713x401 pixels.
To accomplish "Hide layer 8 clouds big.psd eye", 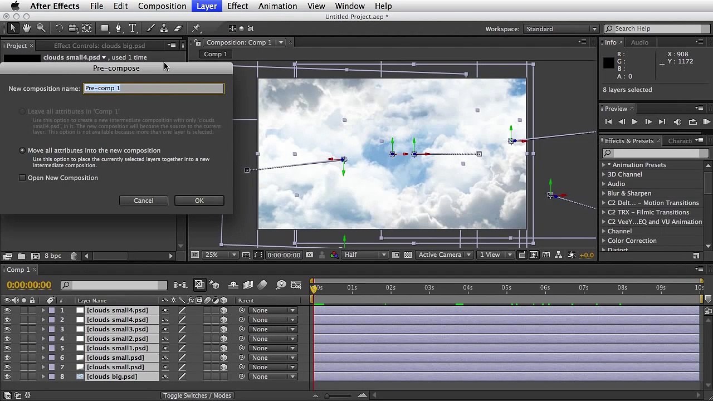I will 7,377.
